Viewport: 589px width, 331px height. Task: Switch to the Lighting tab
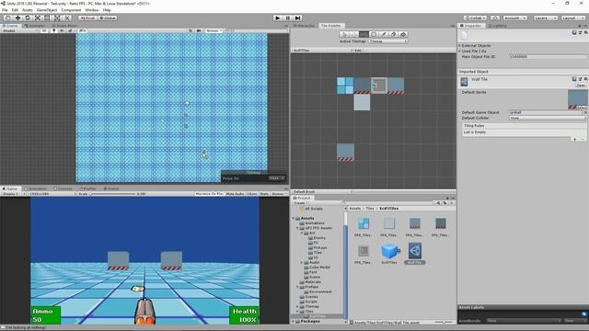coord(498,26)
